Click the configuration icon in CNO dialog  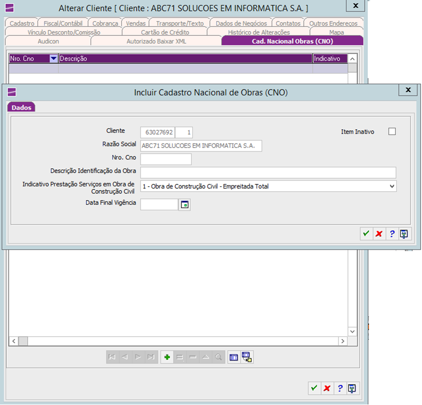click(x=404, y=233)
